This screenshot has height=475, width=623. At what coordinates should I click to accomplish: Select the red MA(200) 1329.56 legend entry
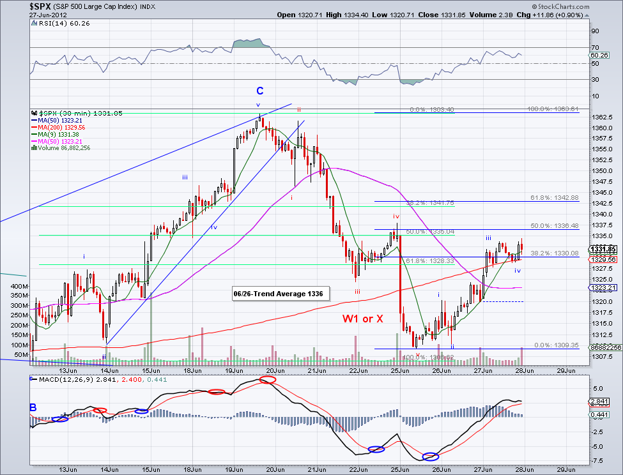58,128
